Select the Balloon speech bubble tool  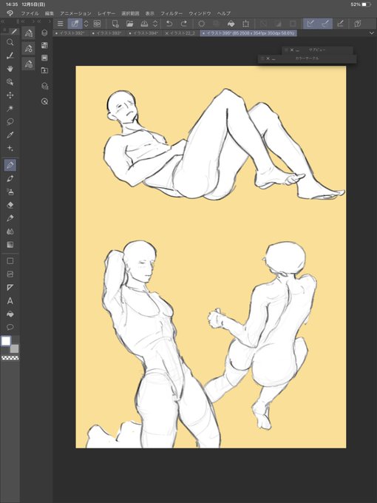click(10, 328)
